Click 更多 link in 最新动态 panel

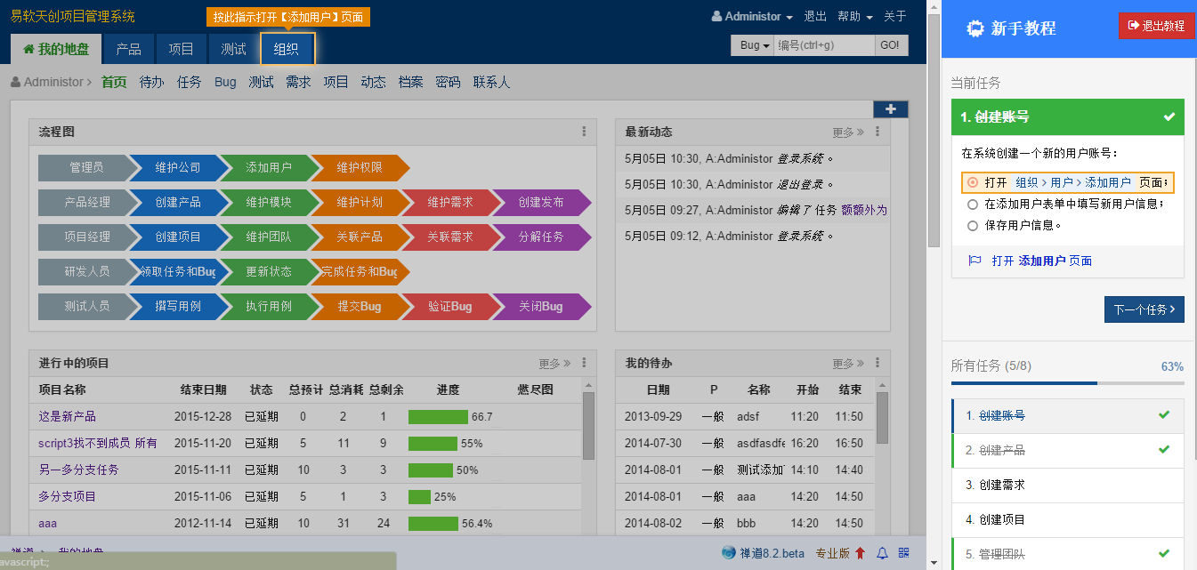pyautogui.click(x=847, y=132)
